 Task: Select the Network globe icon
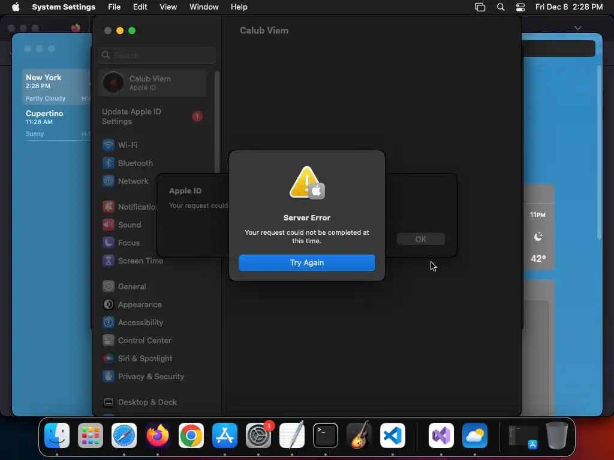tap(109, 181)
